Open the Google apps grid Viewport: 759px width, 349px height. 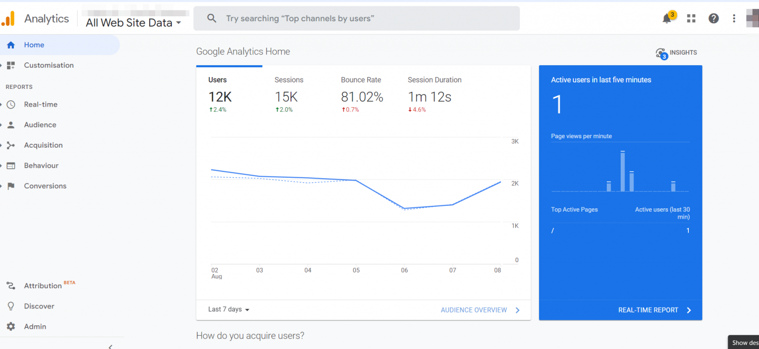[x=691, y=18]
